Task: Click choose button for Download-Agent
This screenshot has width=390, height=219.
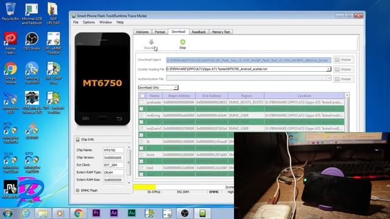Action: [344, 60]
